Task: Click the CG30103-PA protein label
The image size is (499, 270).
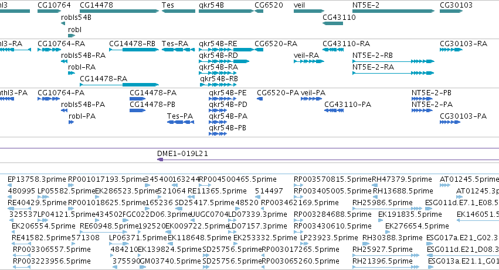Action: (x=463, y=116)
